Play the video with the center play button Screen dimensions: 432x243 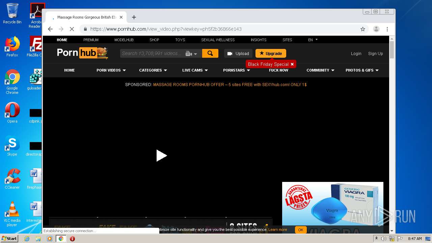pos(161,156)
